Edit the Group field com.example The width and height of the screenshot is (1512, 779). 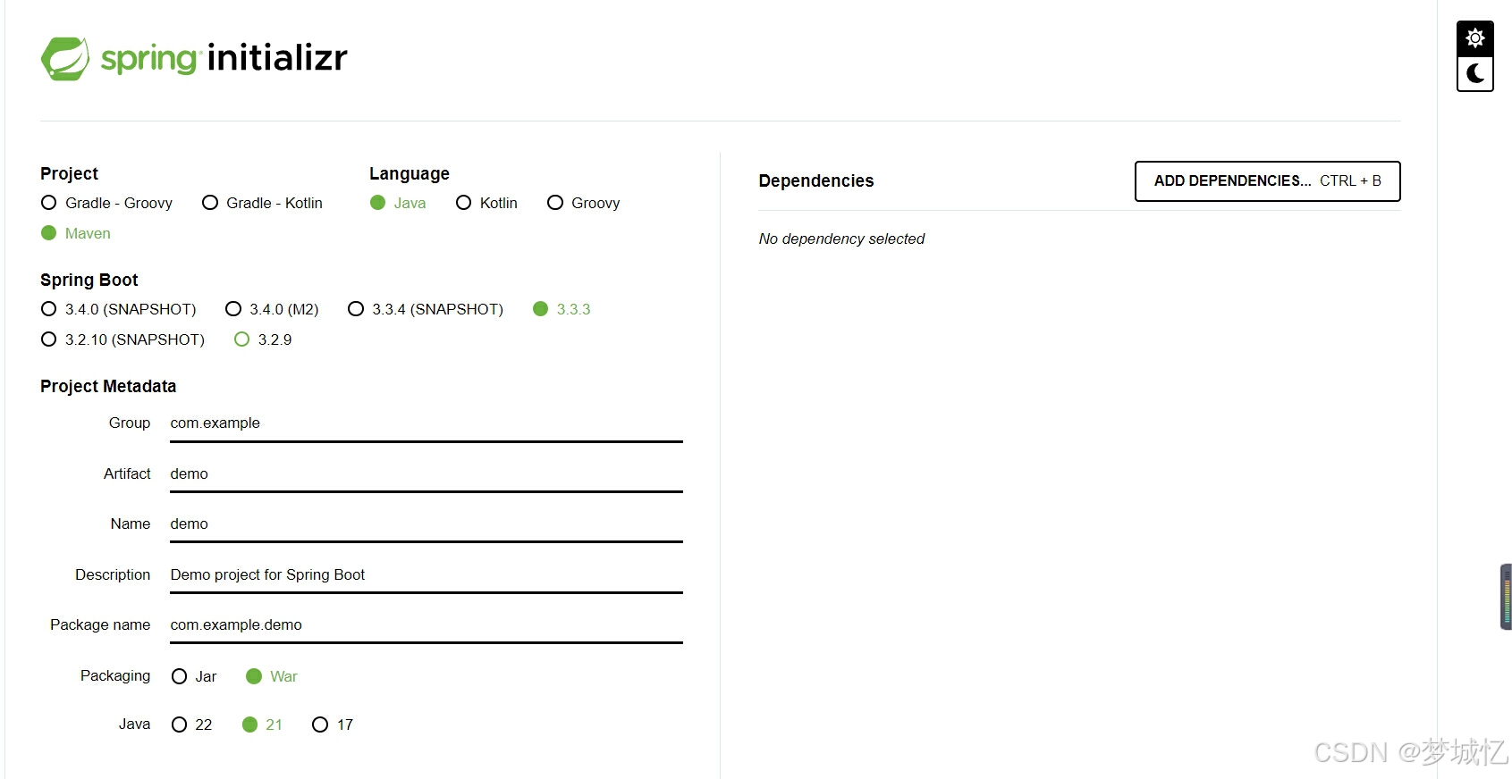point(427,423)
